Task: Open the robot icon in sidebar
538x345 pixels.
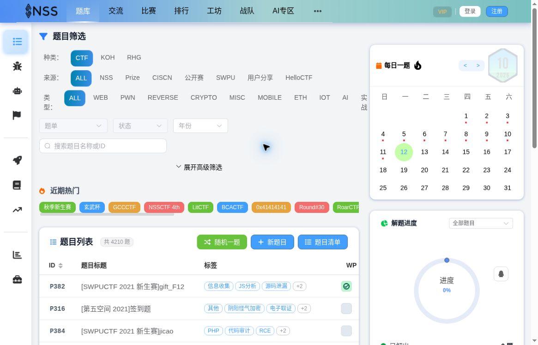Action: pos(17,91)
